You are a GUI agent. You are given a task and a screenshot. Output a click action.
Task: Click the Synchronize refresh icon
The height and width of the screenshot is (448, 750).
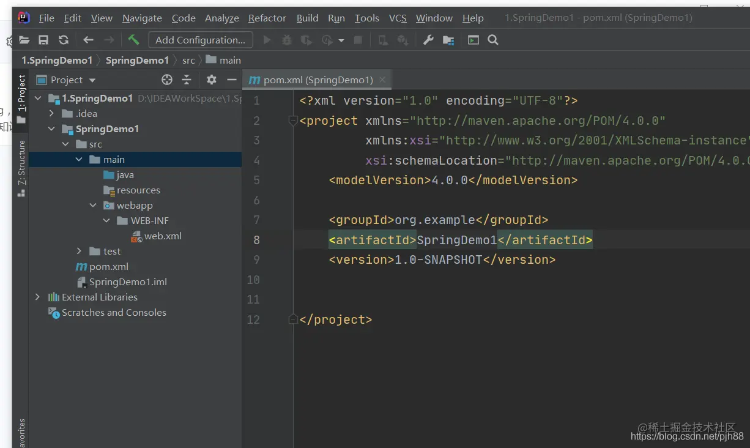tap(64, 40)
